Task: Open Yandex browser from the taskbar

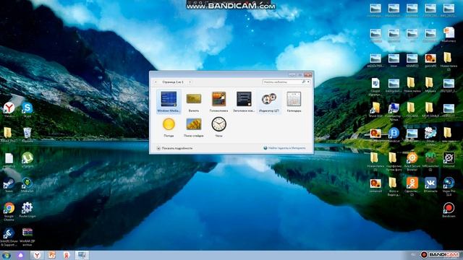Action: click(x=37, y=255)
